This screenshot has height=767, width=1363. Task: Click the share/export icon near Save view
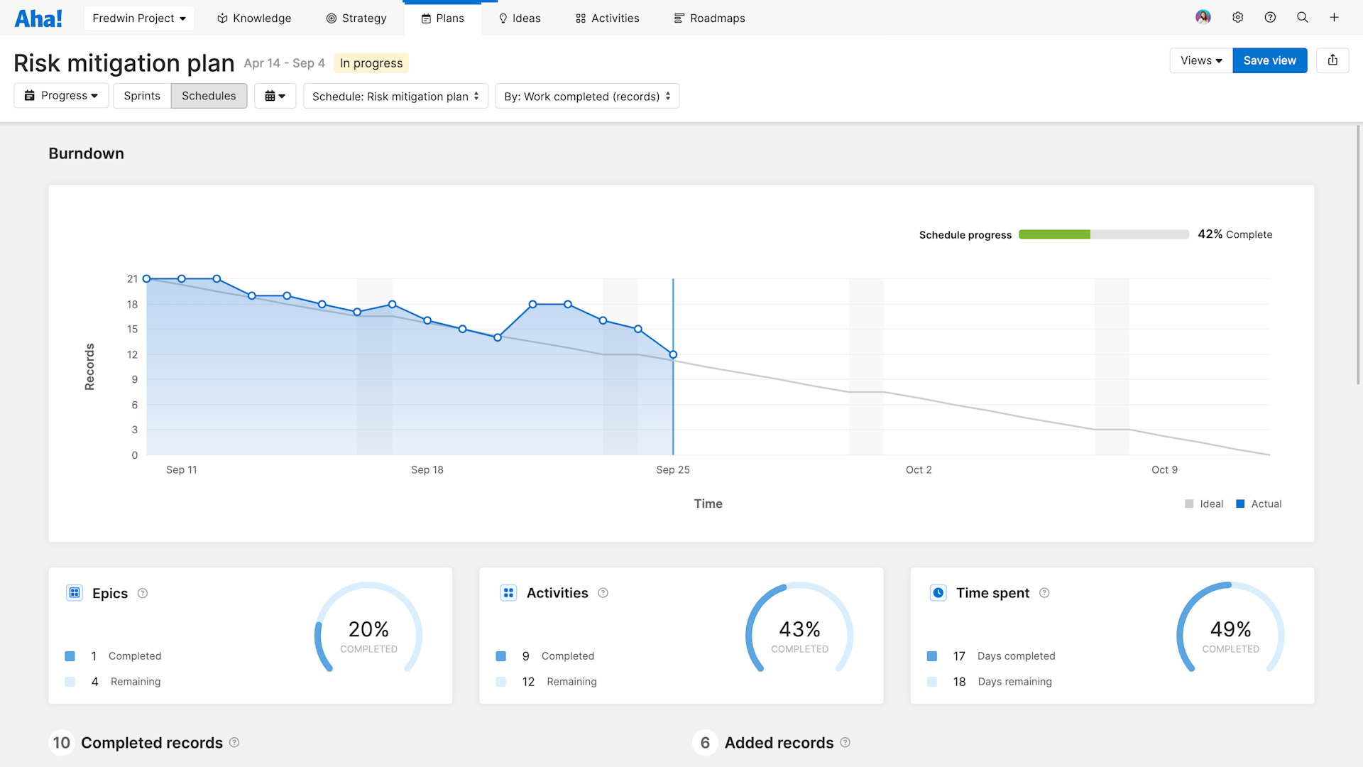1333,60
